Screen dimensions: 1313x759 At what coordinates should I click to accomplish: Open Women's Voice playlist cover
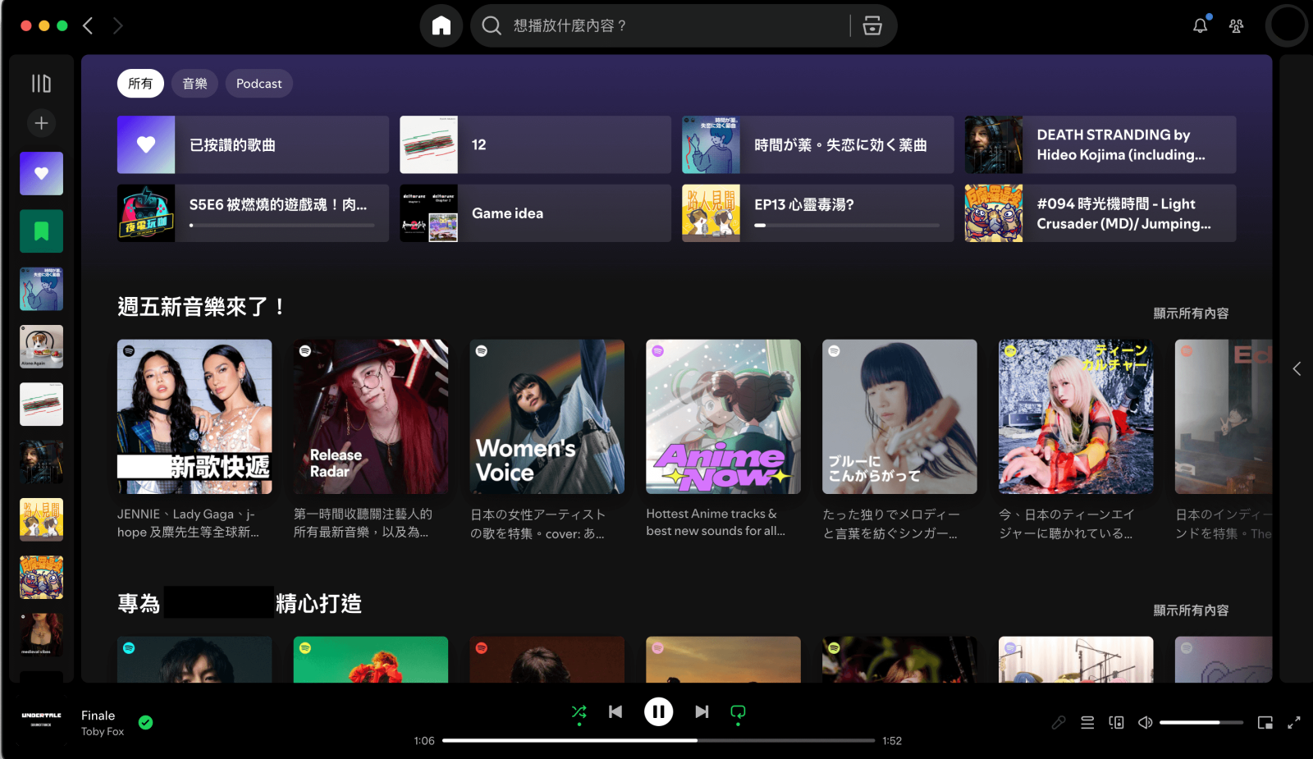coord(547,417)
